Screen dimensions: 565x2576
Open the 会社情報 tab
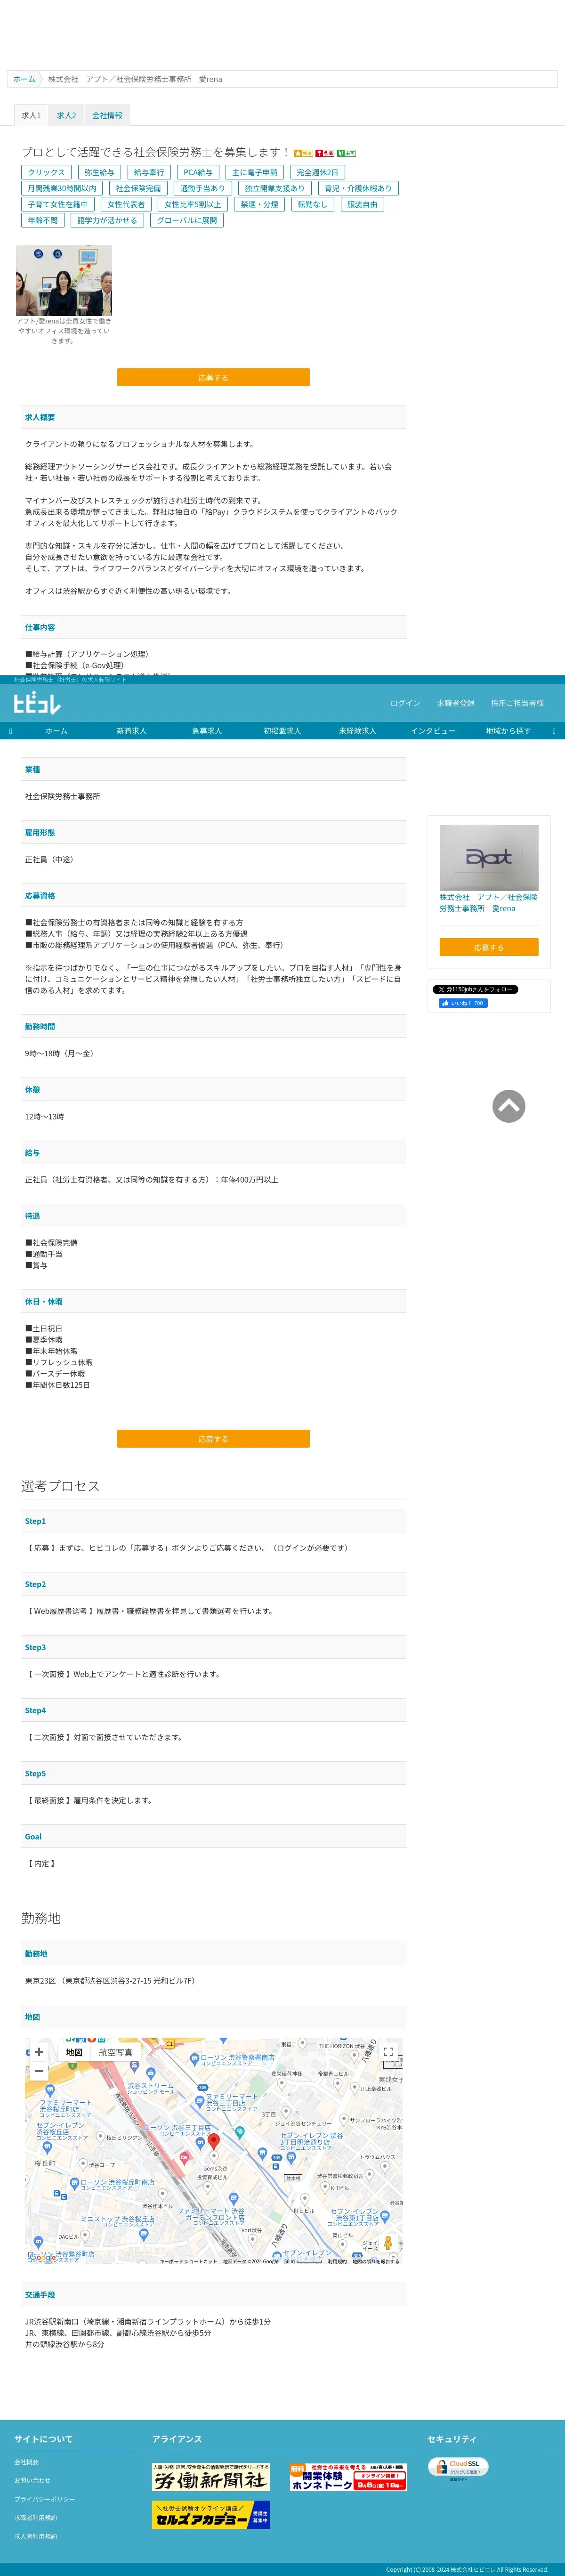point(107,115)
